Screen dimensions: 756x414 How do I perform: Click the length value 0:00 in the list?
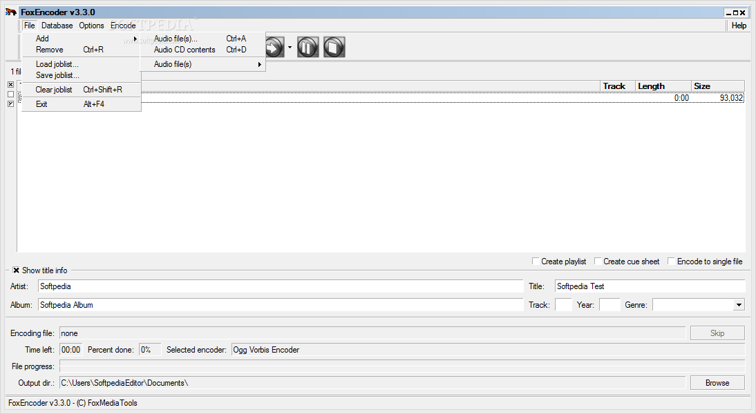point(681,98)
